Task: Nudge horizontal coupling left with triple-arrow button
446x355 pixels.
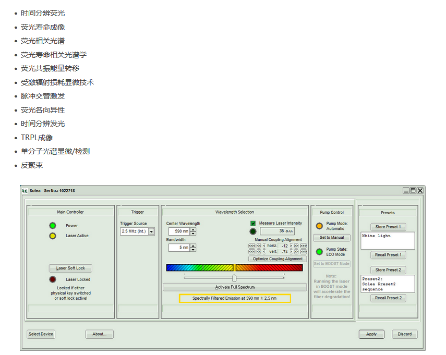Action: pos(252,245)
